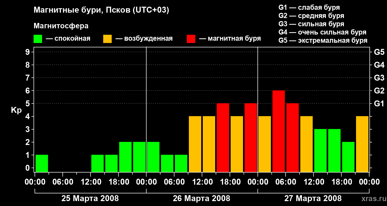
Task: Click the '12:00' time label under 25 March
Action: [x=91, y=182]
